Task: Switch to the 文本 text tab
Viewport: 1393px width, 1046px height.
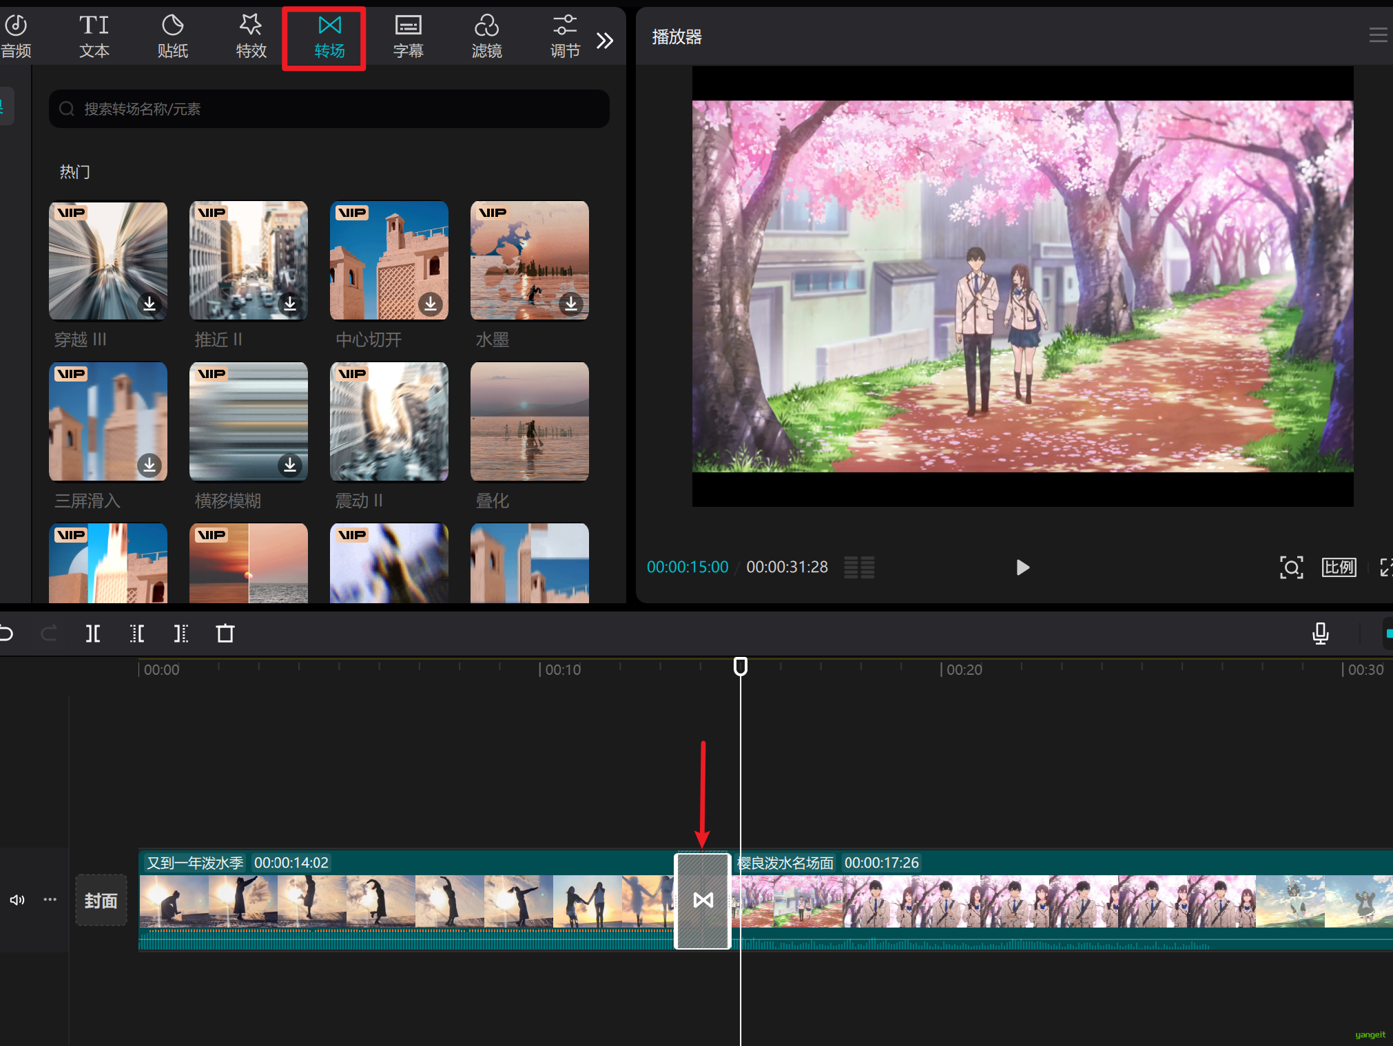Action: click(94, 37)
